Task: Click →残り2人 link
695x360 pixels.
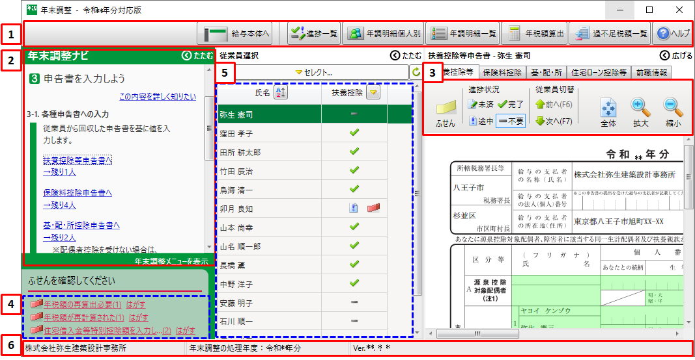Action: (59, 237)
